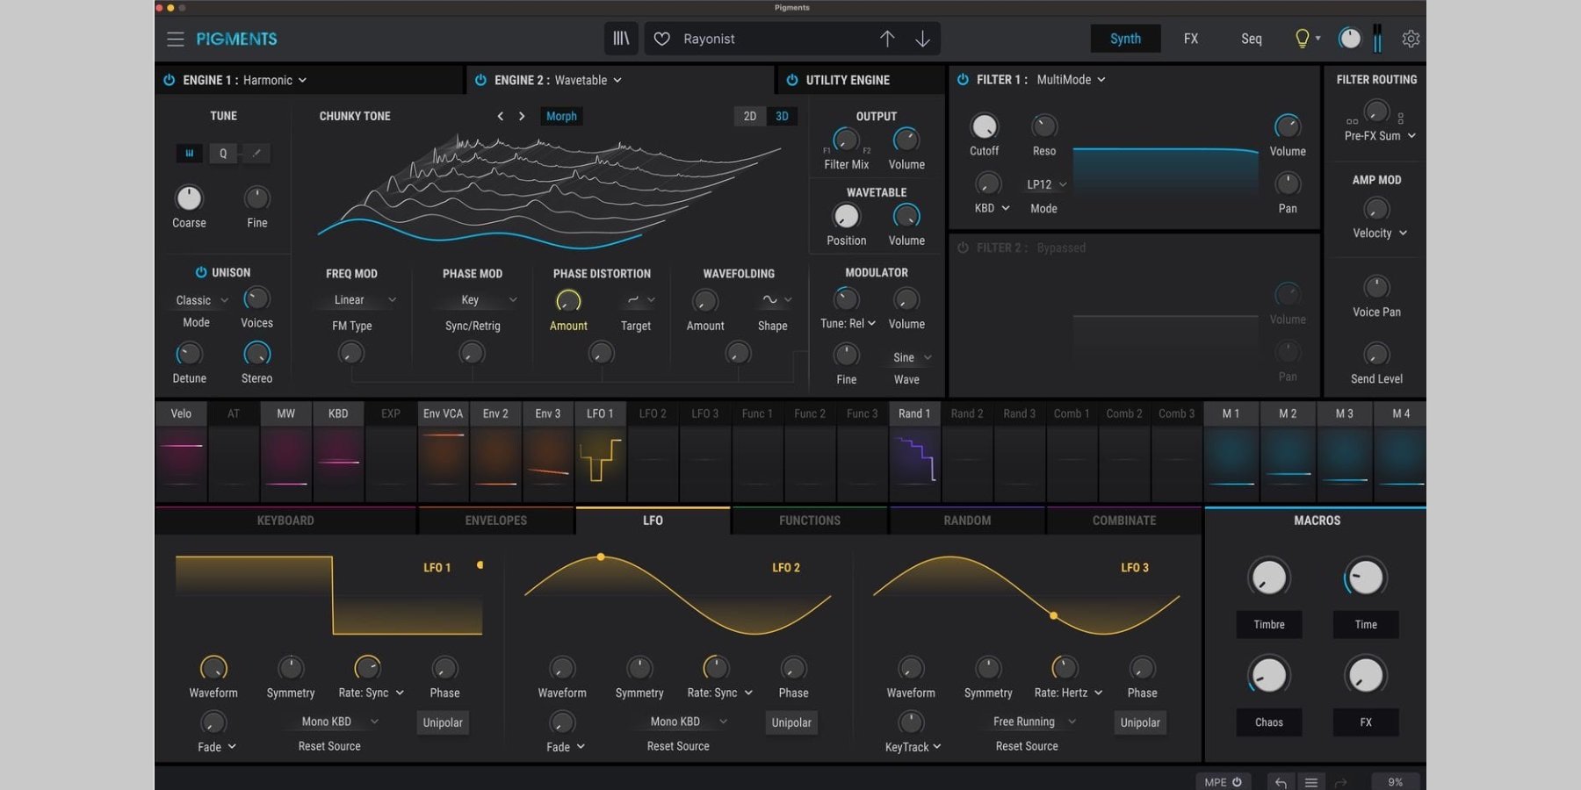Enable the bypassed Filter 2
Viewport: 1581px width, 790px height.
point(963,248)
